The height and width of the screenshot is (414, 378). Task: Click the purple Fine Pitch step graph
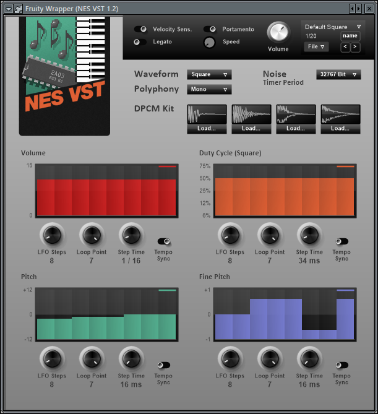(x=285, y=314)
